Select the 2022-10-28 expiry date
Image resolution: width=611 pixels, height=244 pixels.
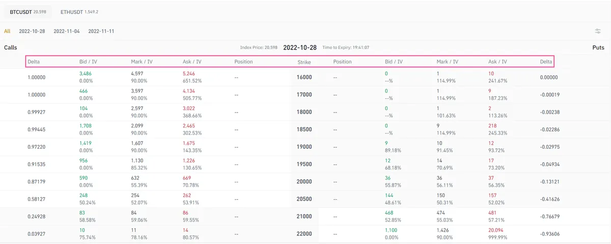point(32,31)
